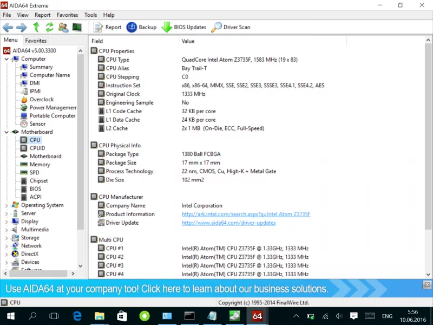Click the green Back arrow in the toolbar
The height and width of the screenshot is (325, 433).
(8, 27)
